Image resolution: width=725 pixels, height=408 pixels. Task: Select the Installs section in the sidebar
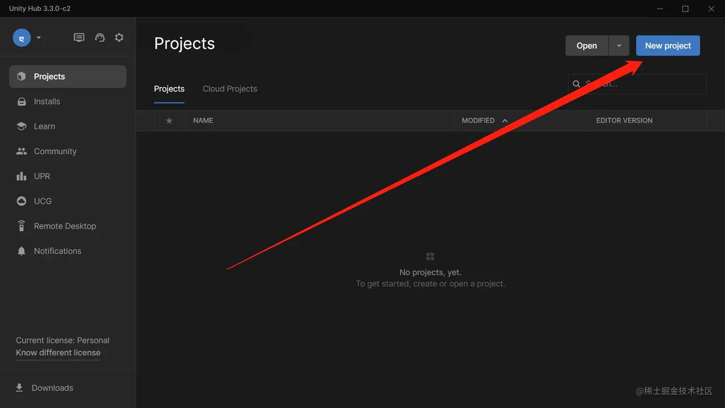(x=47, y=101)
